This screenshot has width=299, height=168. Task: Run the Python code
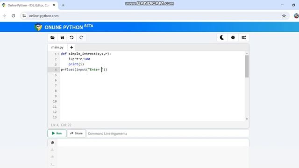tap(57, 133)
